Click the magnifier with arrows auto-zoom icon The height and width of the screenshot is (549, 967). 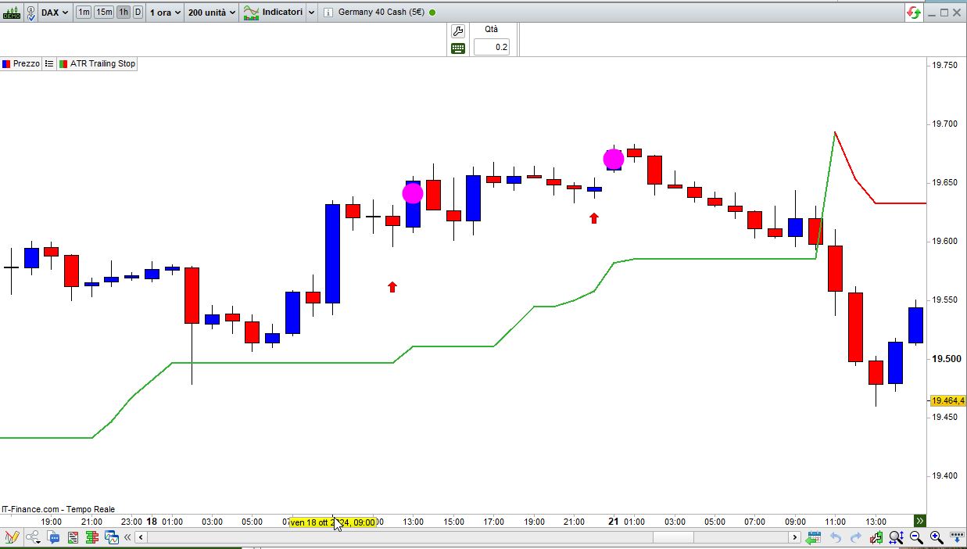coord(896,537)
